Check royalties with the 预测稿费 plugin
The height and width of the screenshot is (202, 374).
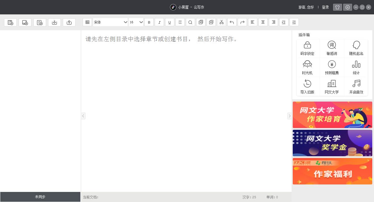tap(332, 67)
